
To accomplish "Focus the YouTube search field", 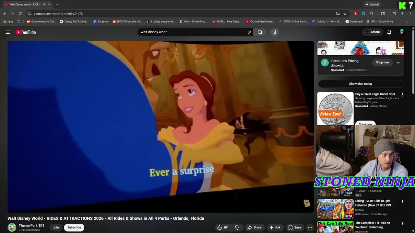I will [x=193, y=32].
